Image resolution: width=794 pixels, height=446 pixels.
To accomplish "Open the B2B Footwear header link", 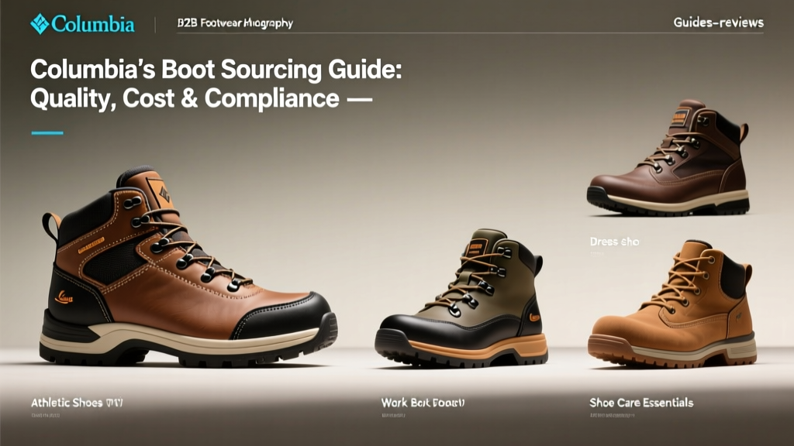I will [235, 22].
